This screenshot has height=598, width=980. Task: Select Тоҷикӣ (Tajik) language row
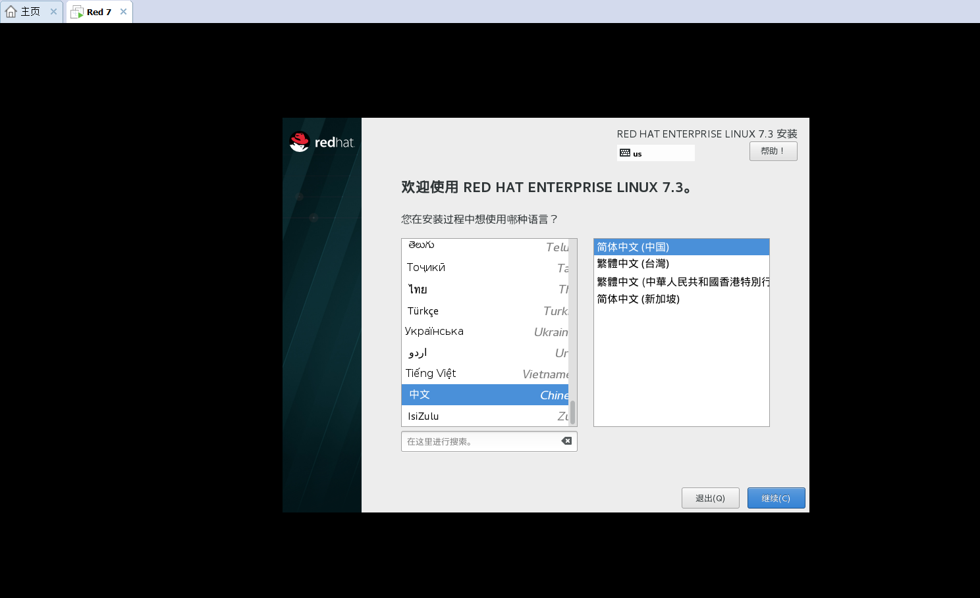(x=485, y=267)
